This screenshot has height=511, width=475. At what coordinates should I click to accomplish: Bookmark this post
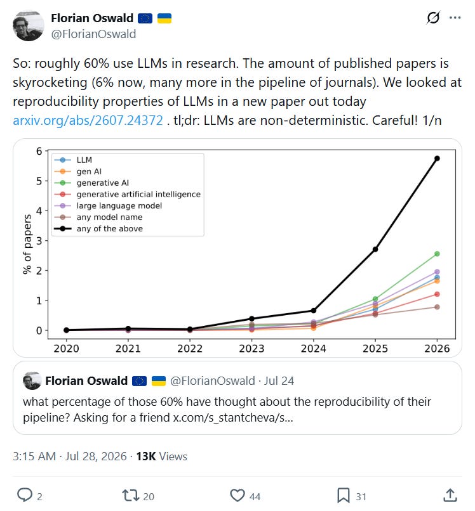point(343,496)
